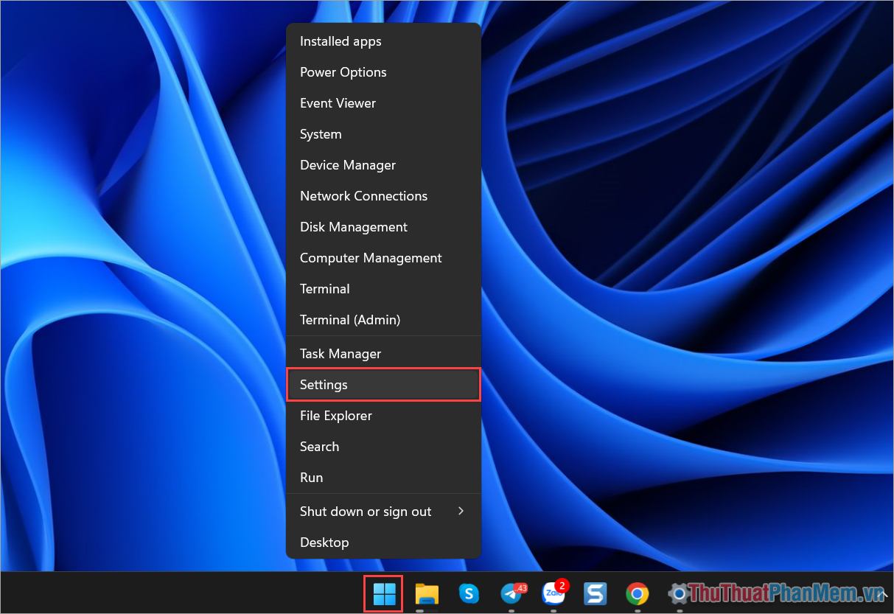Open Event Viewer
The height and width of the screenshot is (614, 894).
click(x=338, y=102)
